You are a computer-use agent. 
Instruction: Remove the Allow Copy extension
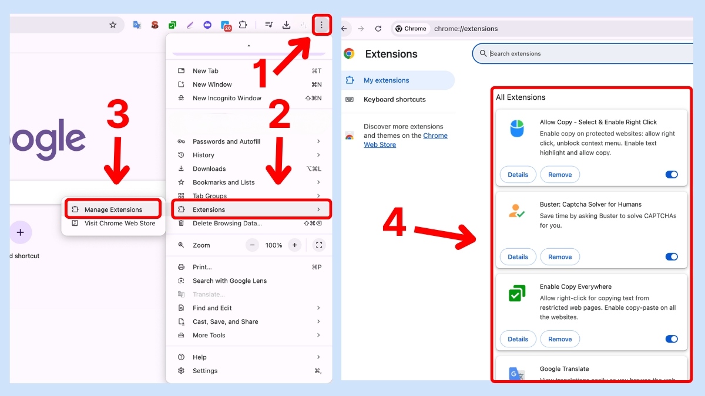[x=560, y=174]
